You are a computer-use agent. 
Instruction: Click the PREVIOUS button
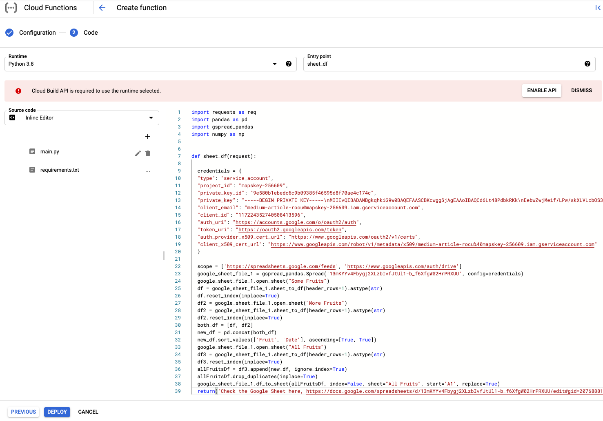pos(24,412)
